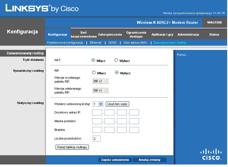Click the Anuluj zmiany button
228x167 pixels.
[149, 160]
